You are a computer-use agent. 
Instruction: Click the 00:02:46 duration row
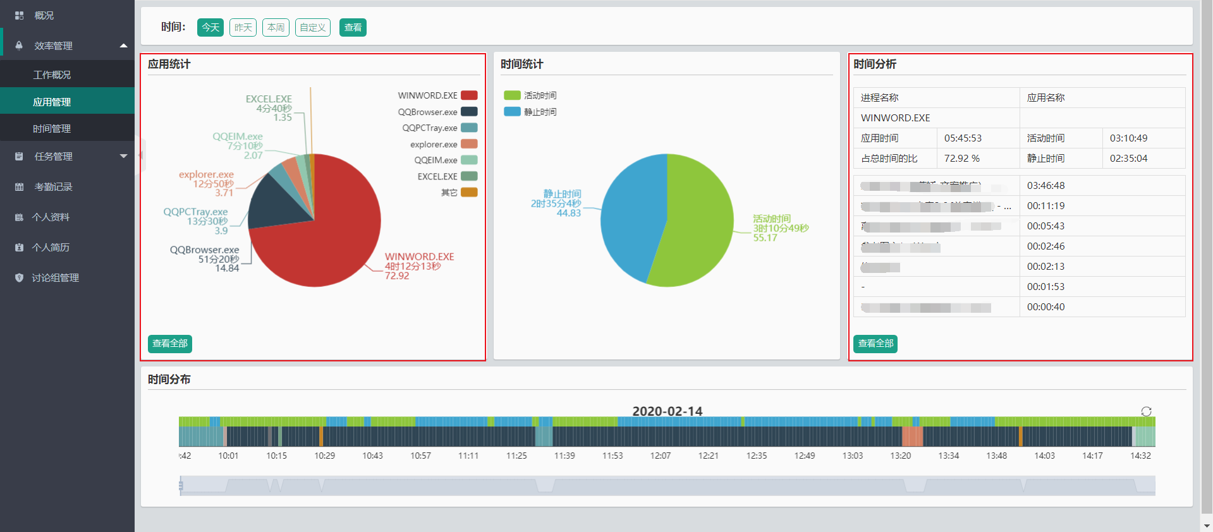pos(1019,246)
